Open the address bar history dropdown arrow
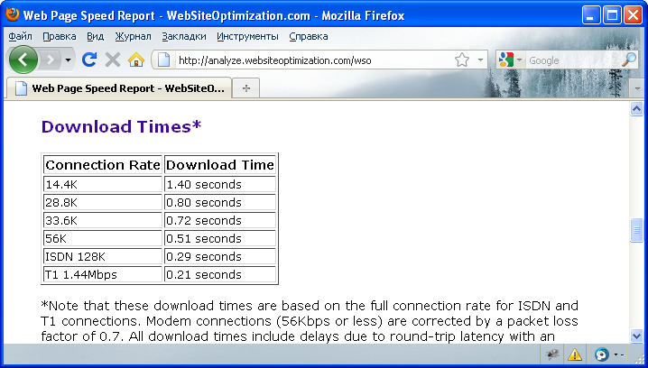This screenshot has height=368, width=648. [x=480, y=60]
